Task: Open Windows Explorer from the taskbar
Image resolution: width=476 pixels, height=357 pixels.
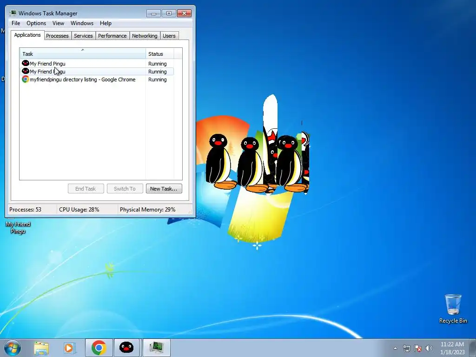Action: (x=41, y=348)
